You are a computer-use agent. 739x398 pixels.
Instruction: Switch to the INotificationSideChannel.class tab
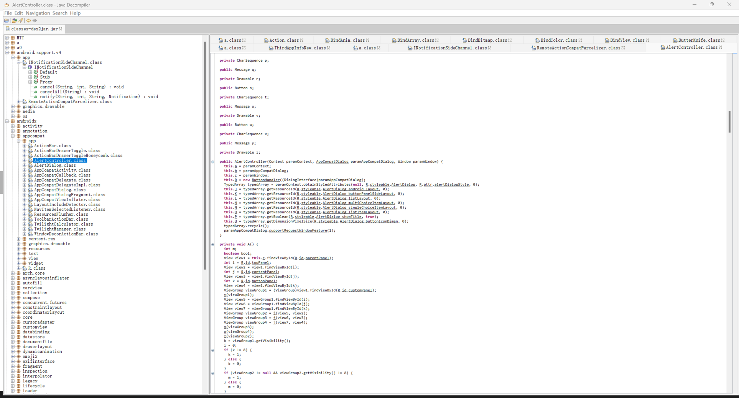(x=450, y=48)
